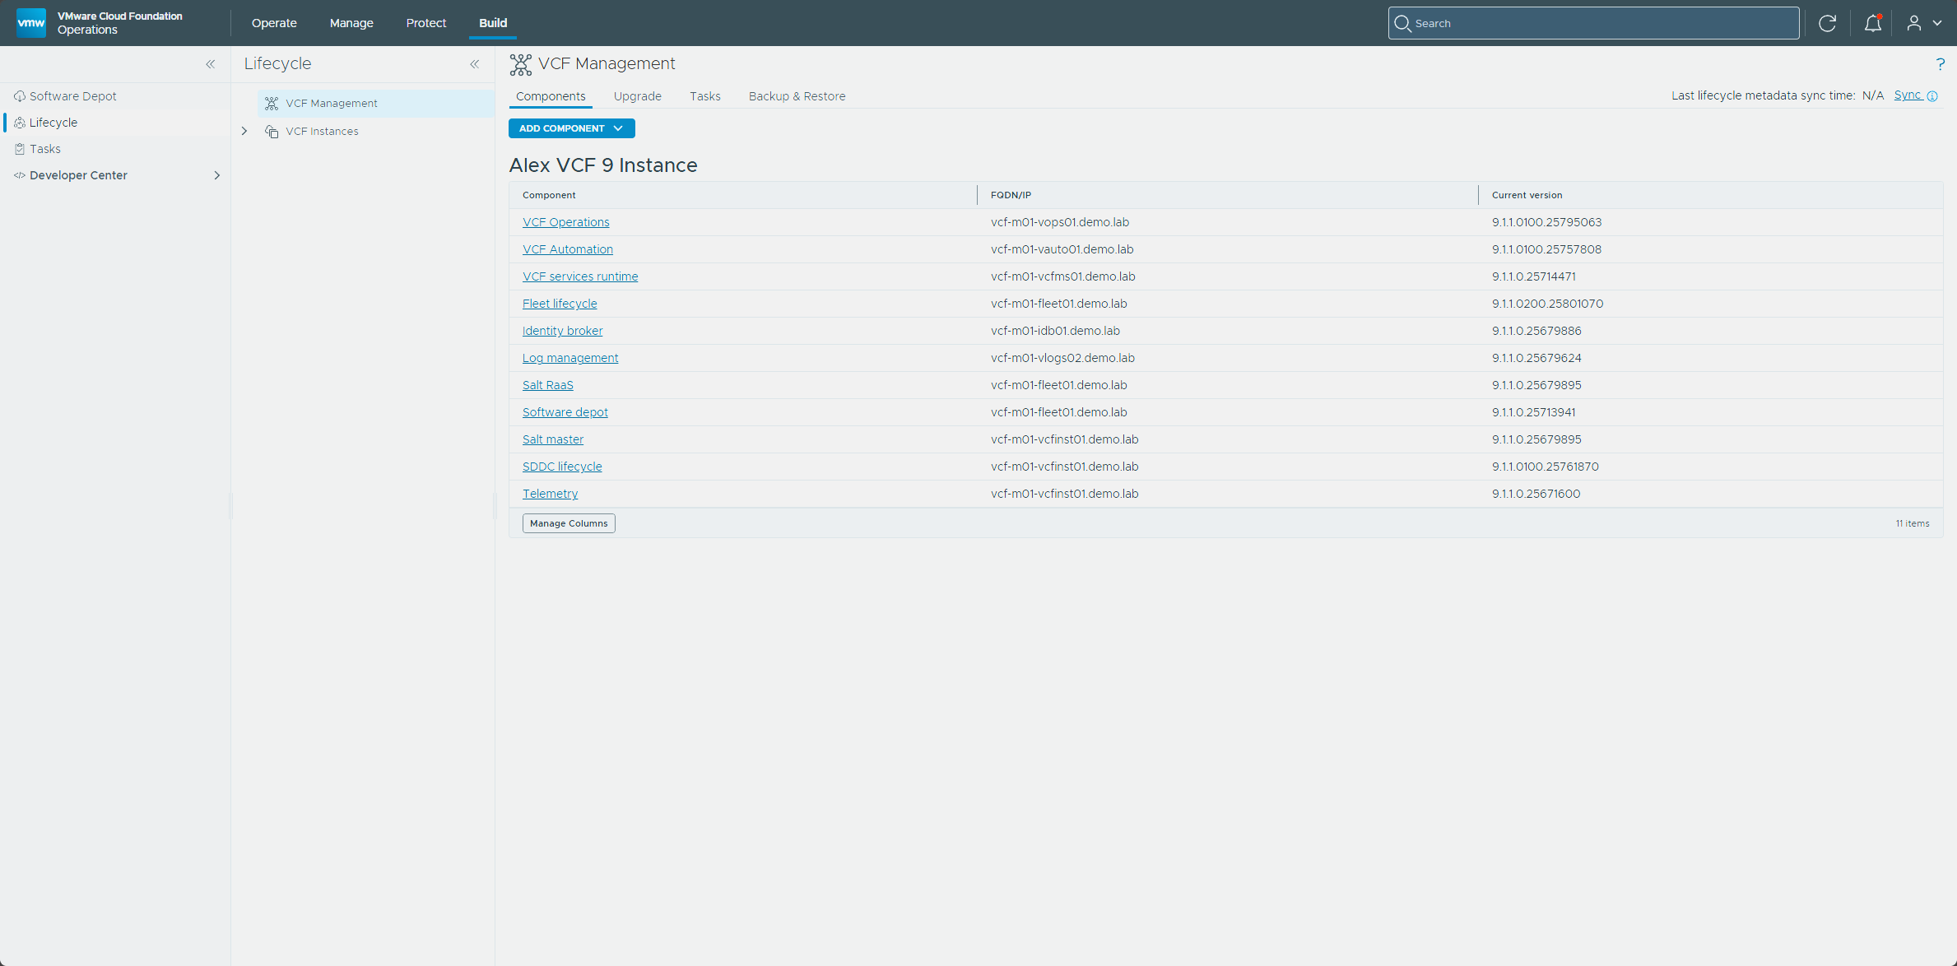1957x966 pixels.
Task: Open the Salt master link
Action: tap(552, 439)
